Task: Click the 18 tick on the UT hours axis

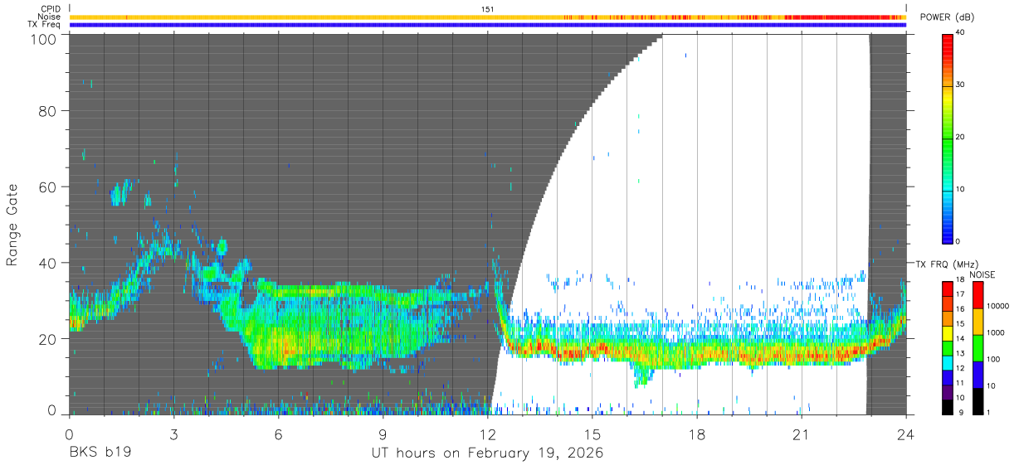Action: point(697,434)
